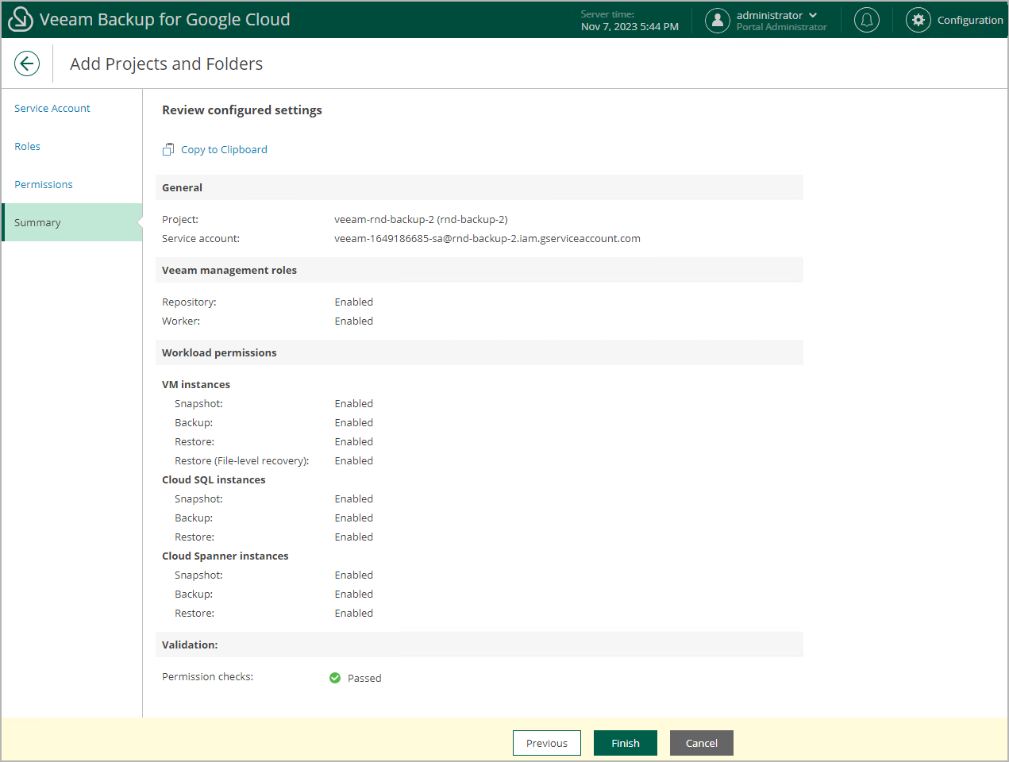Click the Previous button

[547, 743]
